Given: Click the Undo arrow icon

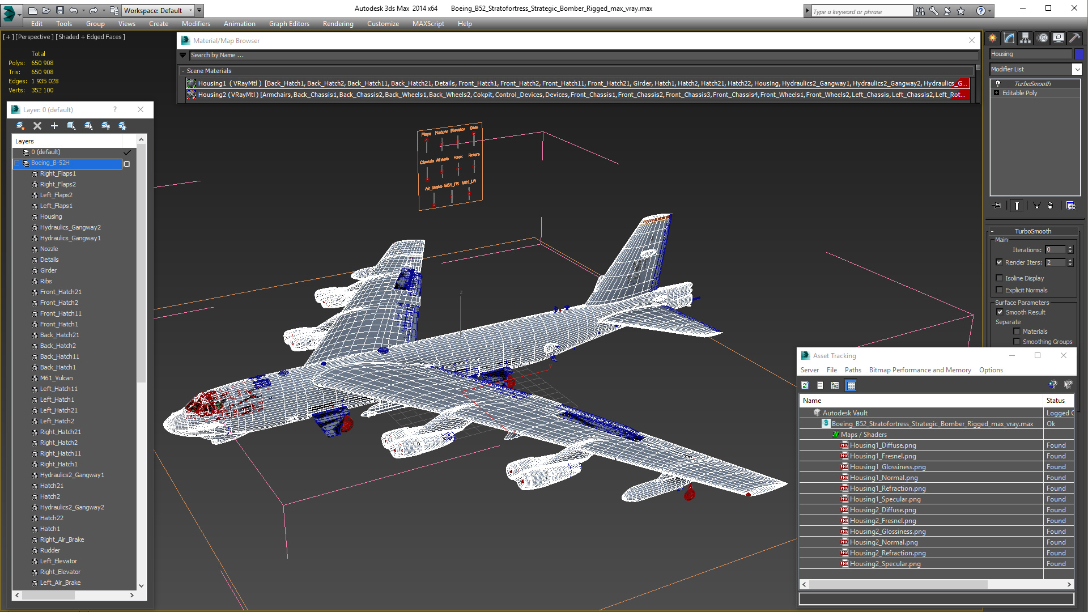Looking at the screenshot, I should (73, 10).
